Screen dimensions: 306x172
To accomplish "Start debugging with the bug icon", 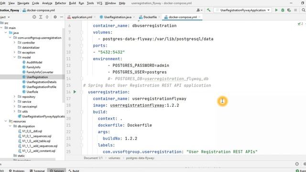I will pyautogui.click(x=283, y=10).
